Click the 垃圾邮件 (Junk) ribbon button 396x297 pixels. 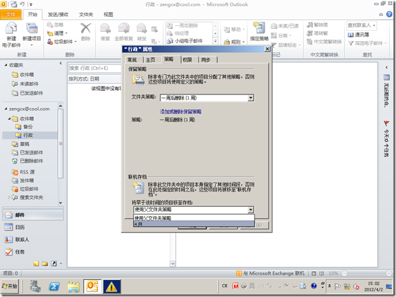click(63, 41)
